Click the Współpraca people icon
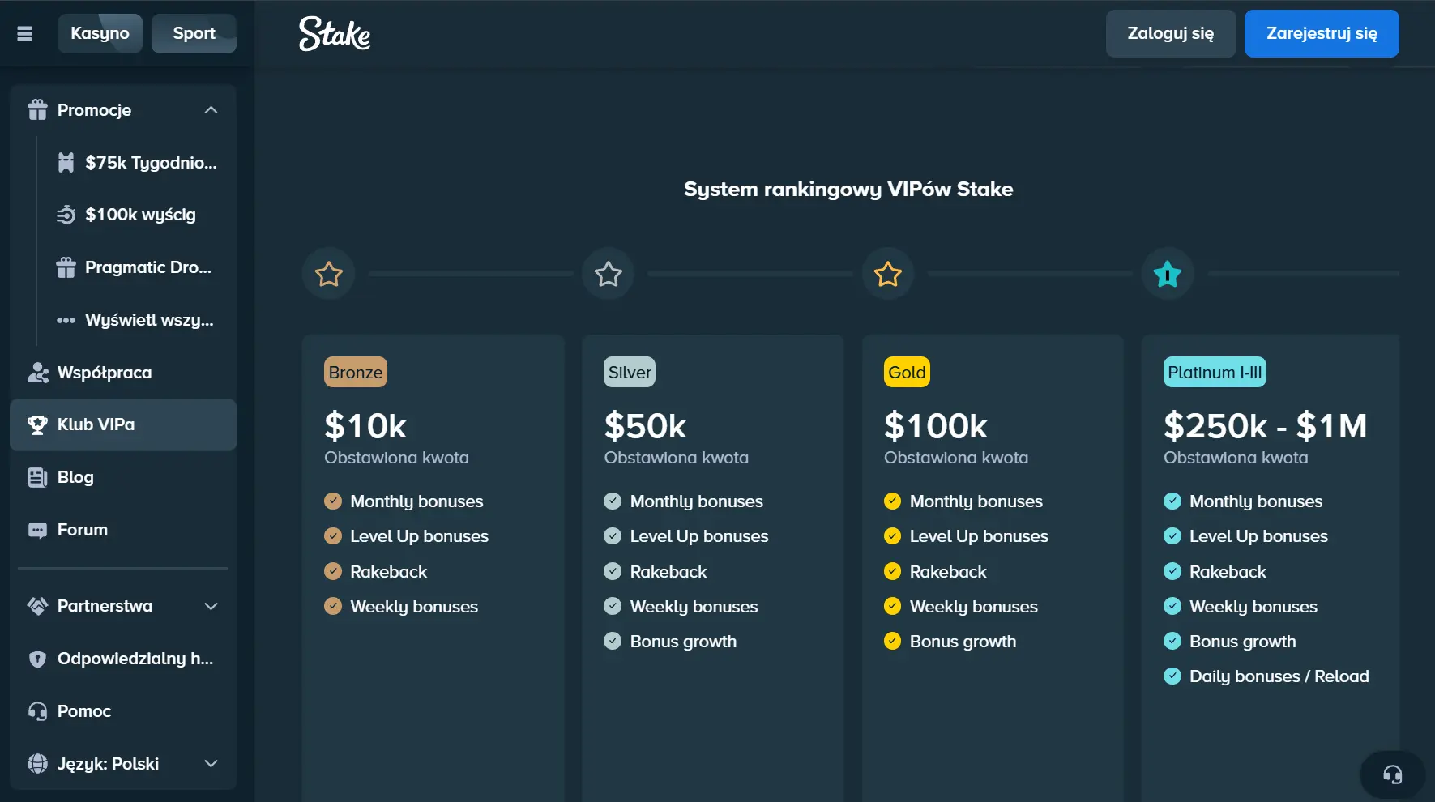 (37, 373)
